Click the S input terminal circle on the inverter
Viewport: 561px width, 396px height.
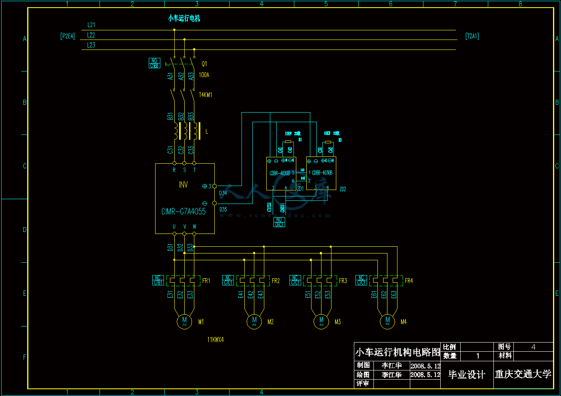tap(184, 163)
